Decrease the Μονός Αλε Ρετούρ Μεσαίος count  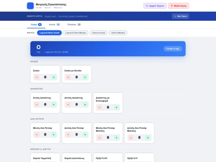pyautogui.click(x=100, y=138)
